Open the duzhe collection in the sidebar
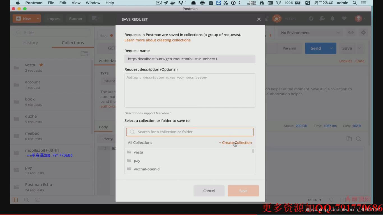383x215 pixels. [50, 119]
